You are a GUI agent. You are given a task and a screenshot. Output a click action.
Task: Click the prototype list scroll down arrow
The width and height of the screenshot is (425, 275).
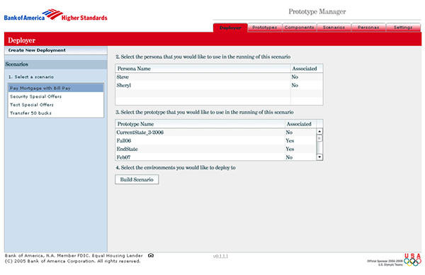tap(319, 157)
